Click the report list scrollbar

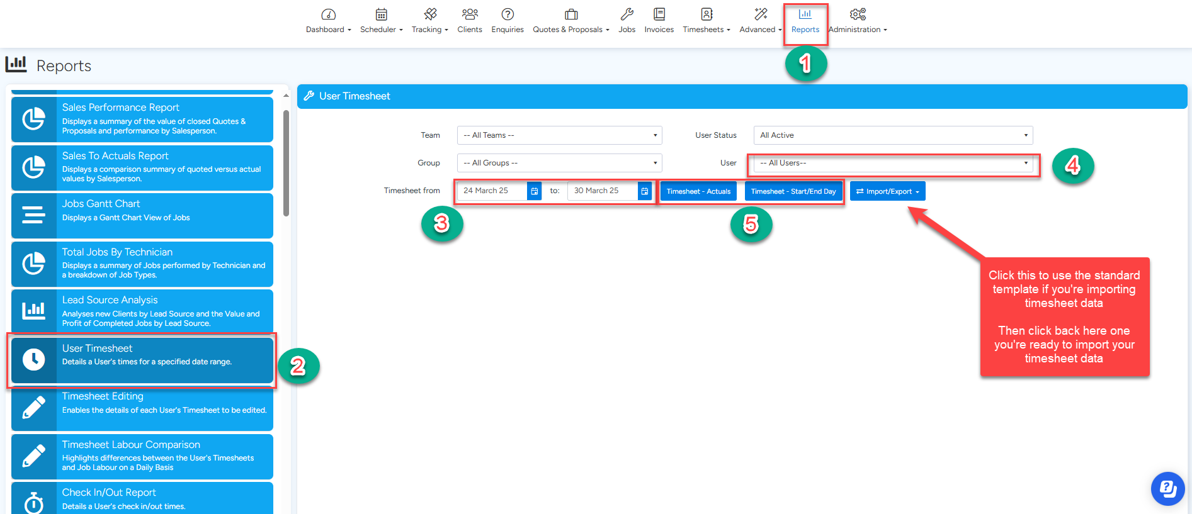point(286,164)
